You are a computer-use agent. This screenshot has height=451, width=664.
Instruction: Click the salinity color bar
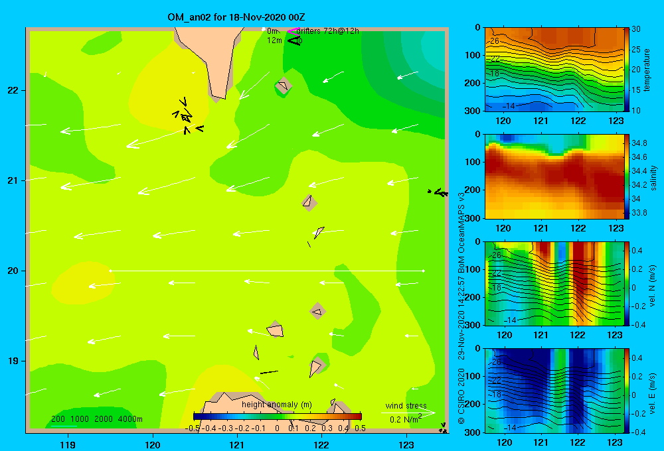pyautogui.click(x=627, y=177)
